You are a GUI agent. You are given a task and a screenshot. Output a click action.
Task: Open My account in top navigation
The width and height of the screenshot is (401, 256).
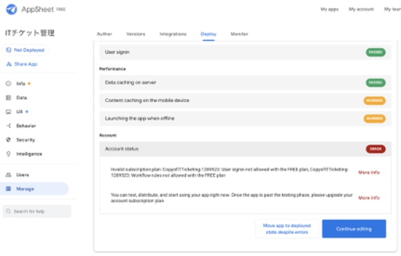362,9
